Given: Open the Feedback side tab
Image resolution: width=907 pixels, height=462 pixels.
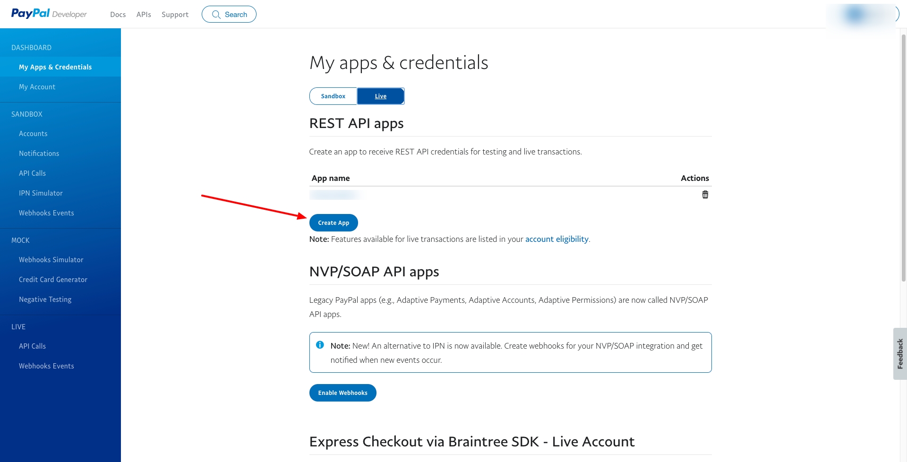Looking at the screenshot, I should click(x=900, y=353).
